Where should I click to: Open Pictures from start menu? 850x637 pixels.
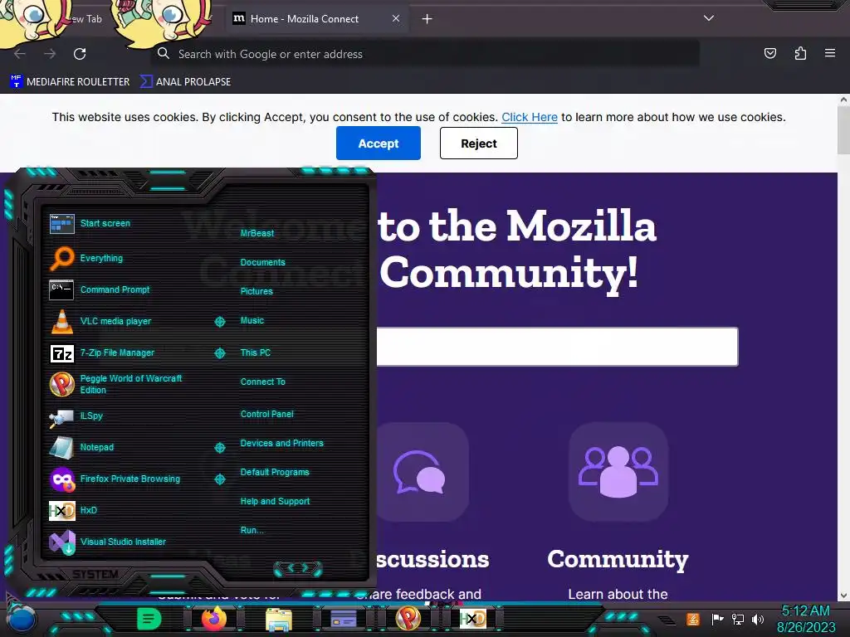pos(256,291)
